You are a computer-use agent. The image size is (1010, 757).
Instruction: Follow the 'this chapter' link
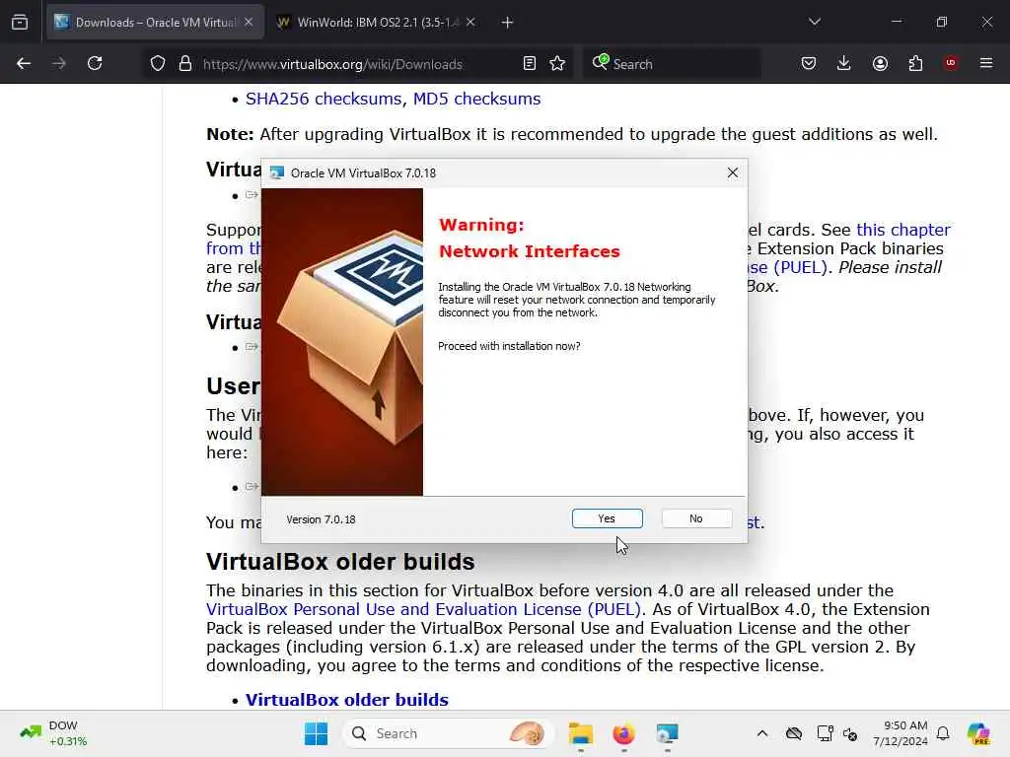point(903,230)
